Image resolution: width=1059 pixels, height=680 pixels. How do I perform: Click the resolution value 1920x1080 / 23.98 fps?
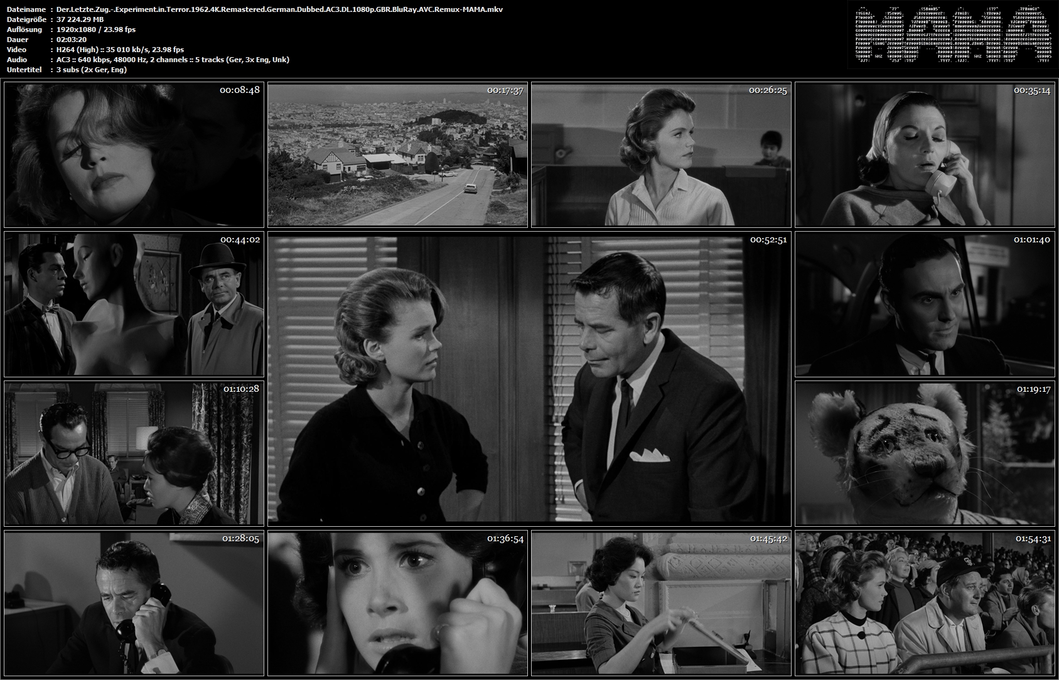click(95, 30)
